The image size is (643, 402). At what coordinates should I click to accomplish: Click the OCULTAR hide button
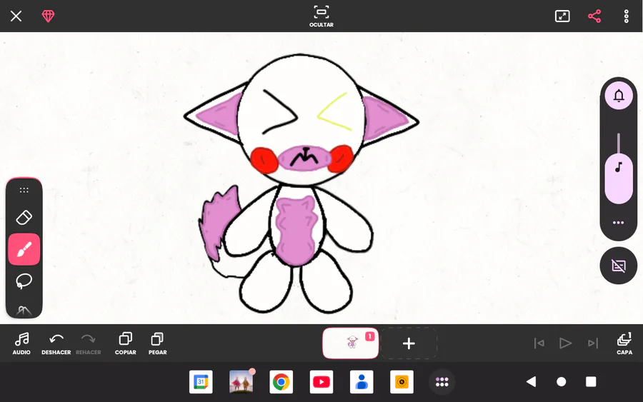pos(321,16)
